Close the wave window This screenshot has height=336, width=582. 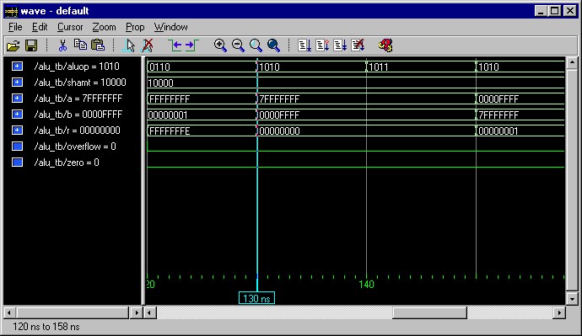(x=569, y=11)
